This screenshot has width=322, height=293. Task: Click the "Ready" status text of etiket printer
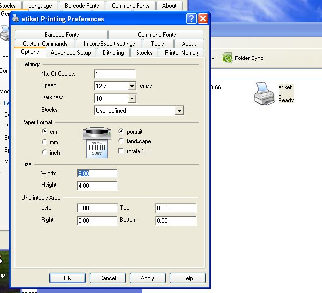286,100
